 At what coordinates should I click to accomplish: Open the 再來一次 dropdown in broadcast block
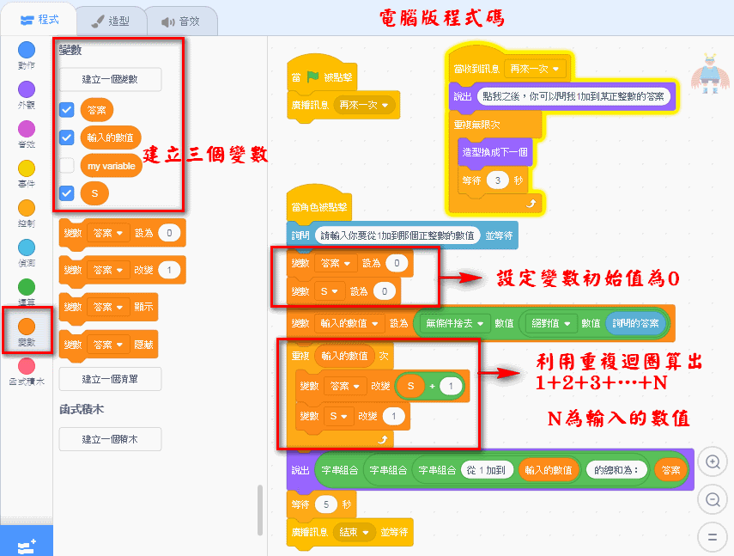365,106
